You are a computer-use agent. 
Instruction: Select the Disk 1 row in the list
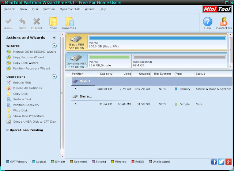[152, 81]
